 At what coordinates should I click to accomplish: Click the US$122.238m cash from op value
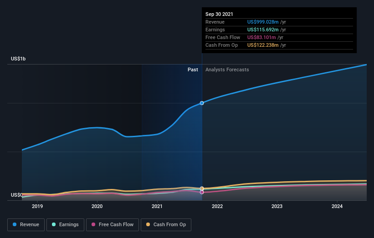click(x=263, y=45)
